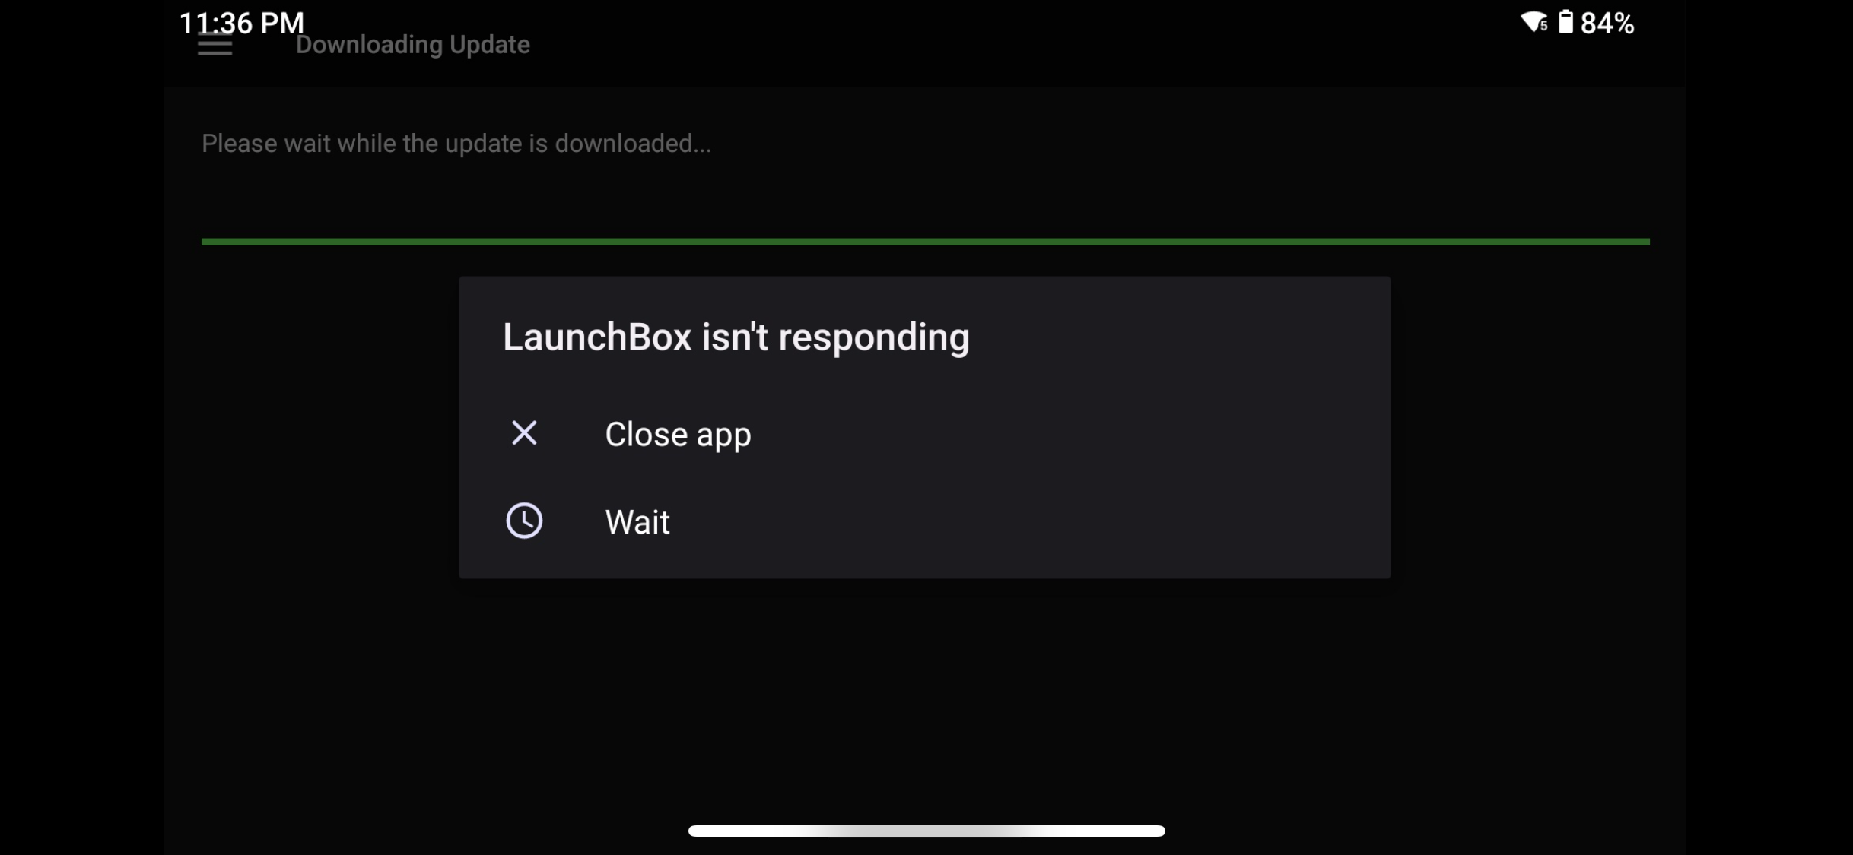Tap the Wi-Fi status icon

click(x=1534, y=22)
